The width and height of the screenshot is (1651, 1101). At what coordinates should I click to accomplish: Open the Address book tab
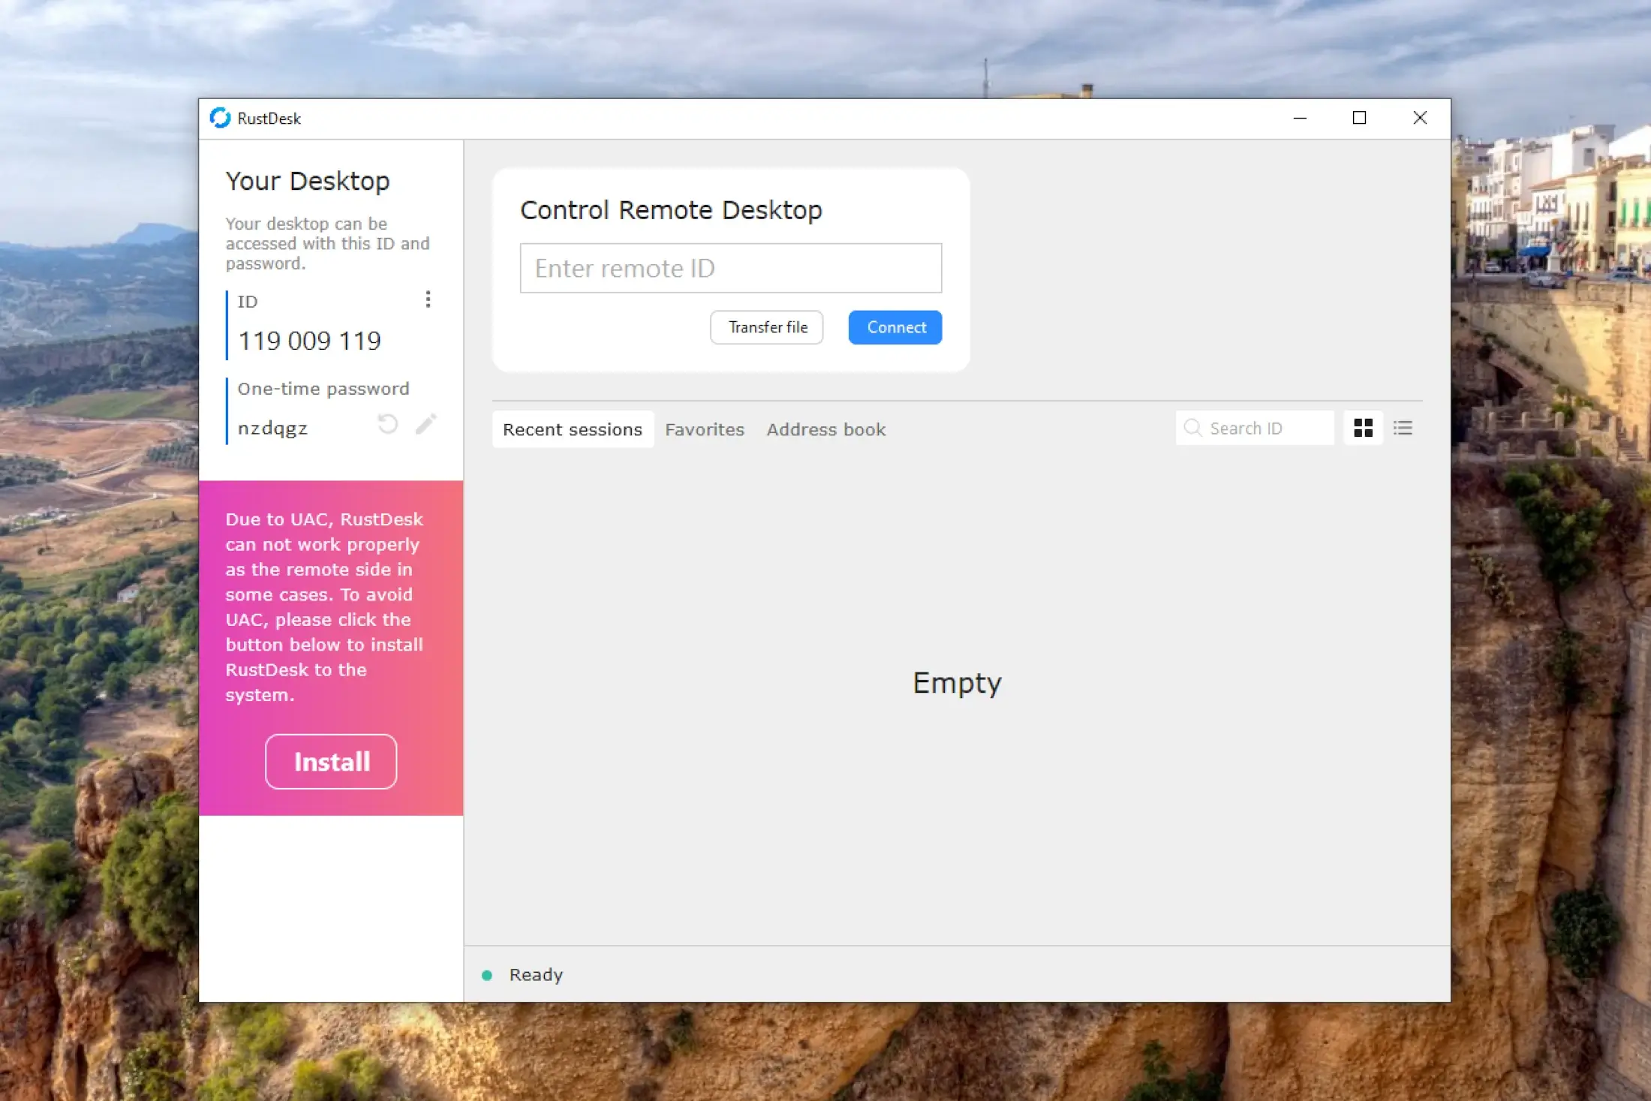click(825, 429)
